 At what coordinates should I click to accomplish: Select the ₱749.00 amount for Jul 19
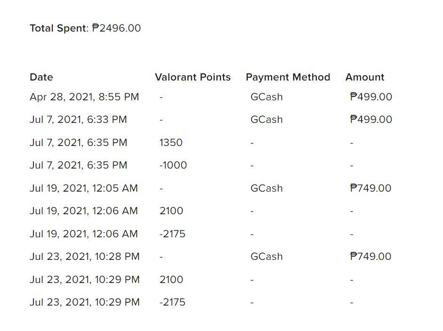[371, 188]
